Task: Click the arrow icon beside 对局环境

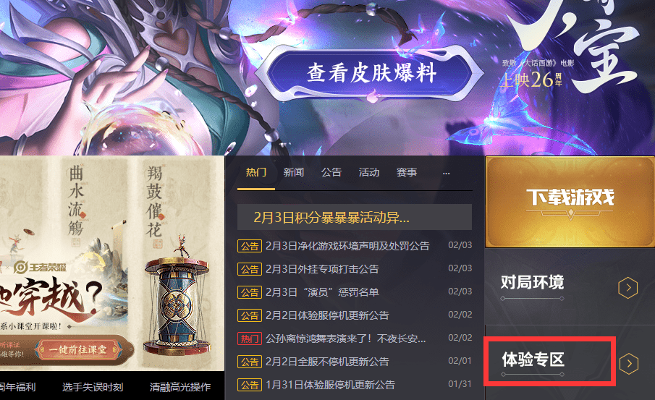Action: (627, 287)
